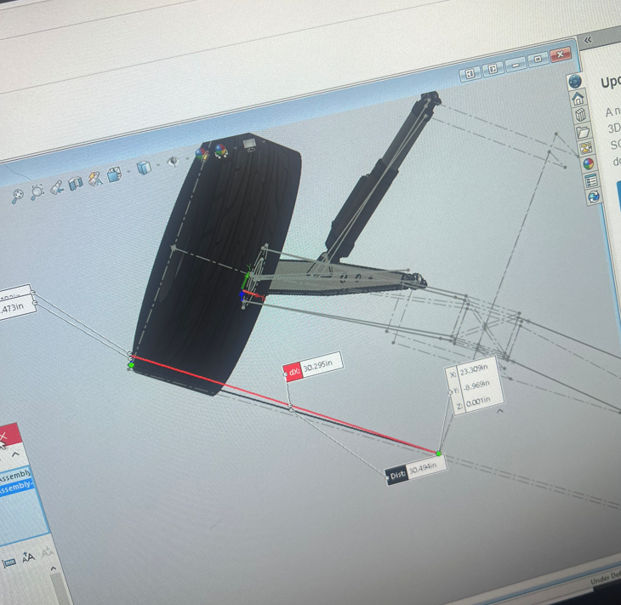Click the Edit Appearance color ball icon

pyautogui.click(x=202, y=154)
